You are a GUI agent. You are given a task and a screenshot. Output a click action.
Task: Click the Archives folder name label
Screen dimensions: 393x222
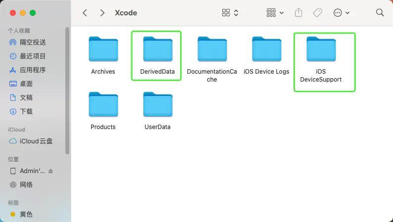[x=103, y=72]
